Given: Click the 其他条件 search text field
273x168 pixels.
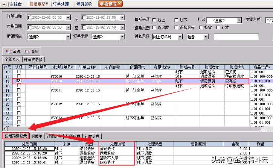Looking at the screenshot, I should [236, 37].
